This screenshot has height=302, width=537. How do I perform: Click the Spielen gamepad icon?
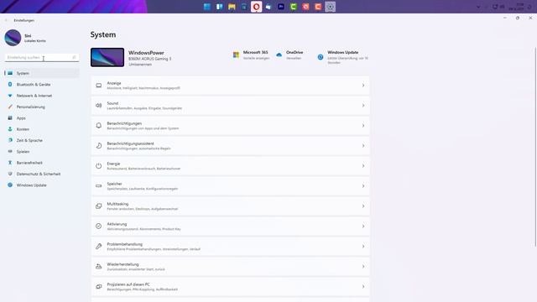[x=10, y=151]
